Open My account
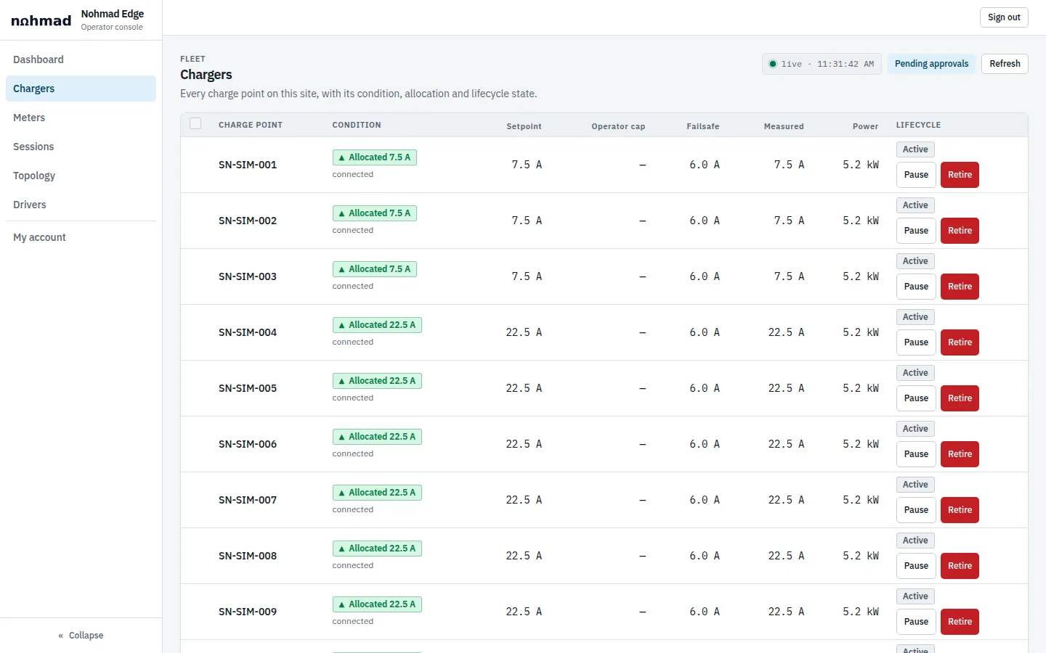Image resolution: width=1046 pixels, height=653 pixels. pyautogui.click(x=81, y=237)
